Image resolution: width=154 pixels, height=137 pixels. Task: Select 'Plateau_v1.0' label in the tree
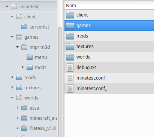pos(43,128)
